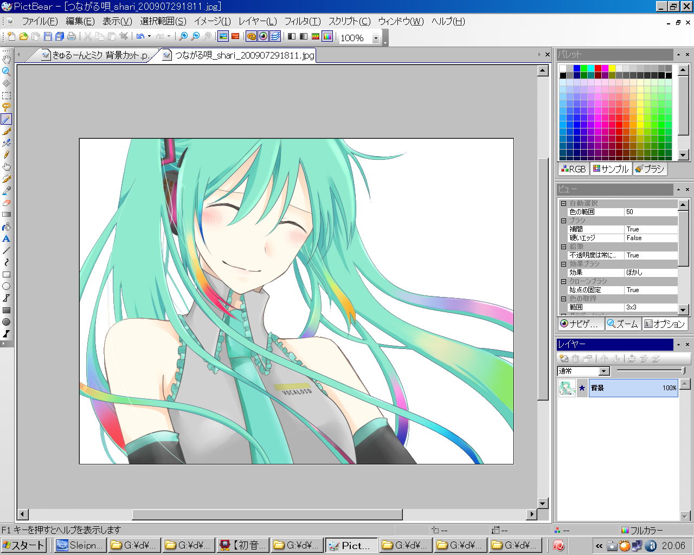Add a new layer in layer panel
Image resolution: width=694 pixels, height=555 pixels.
(x=564, y=358)
